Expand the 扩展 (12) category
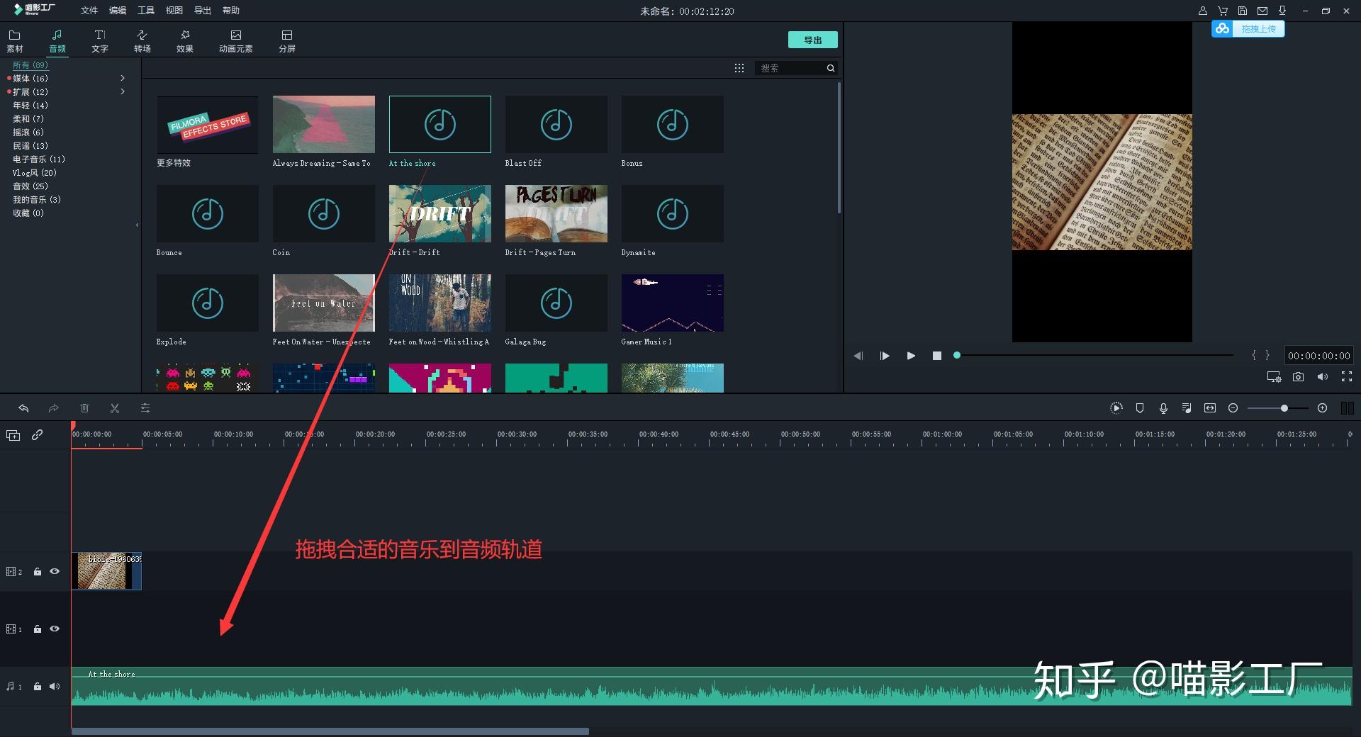1361x737 pixels. tap(123, 91)
